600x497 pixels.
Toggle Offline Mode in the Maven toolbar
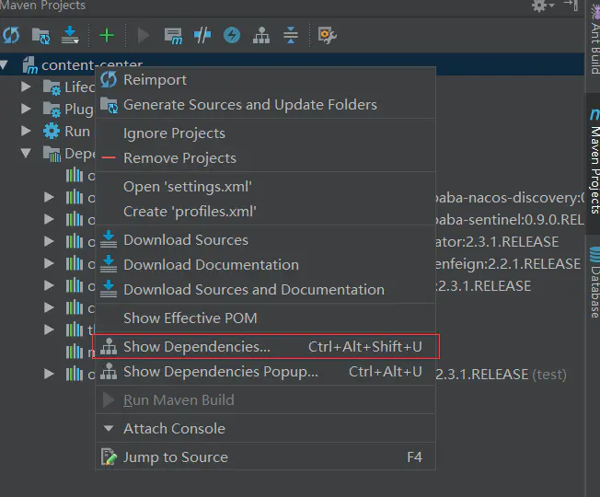coord(202,36)
